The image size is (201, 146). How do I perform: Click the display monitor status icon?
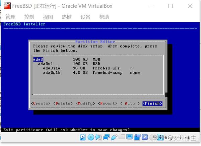coord(129,137)
